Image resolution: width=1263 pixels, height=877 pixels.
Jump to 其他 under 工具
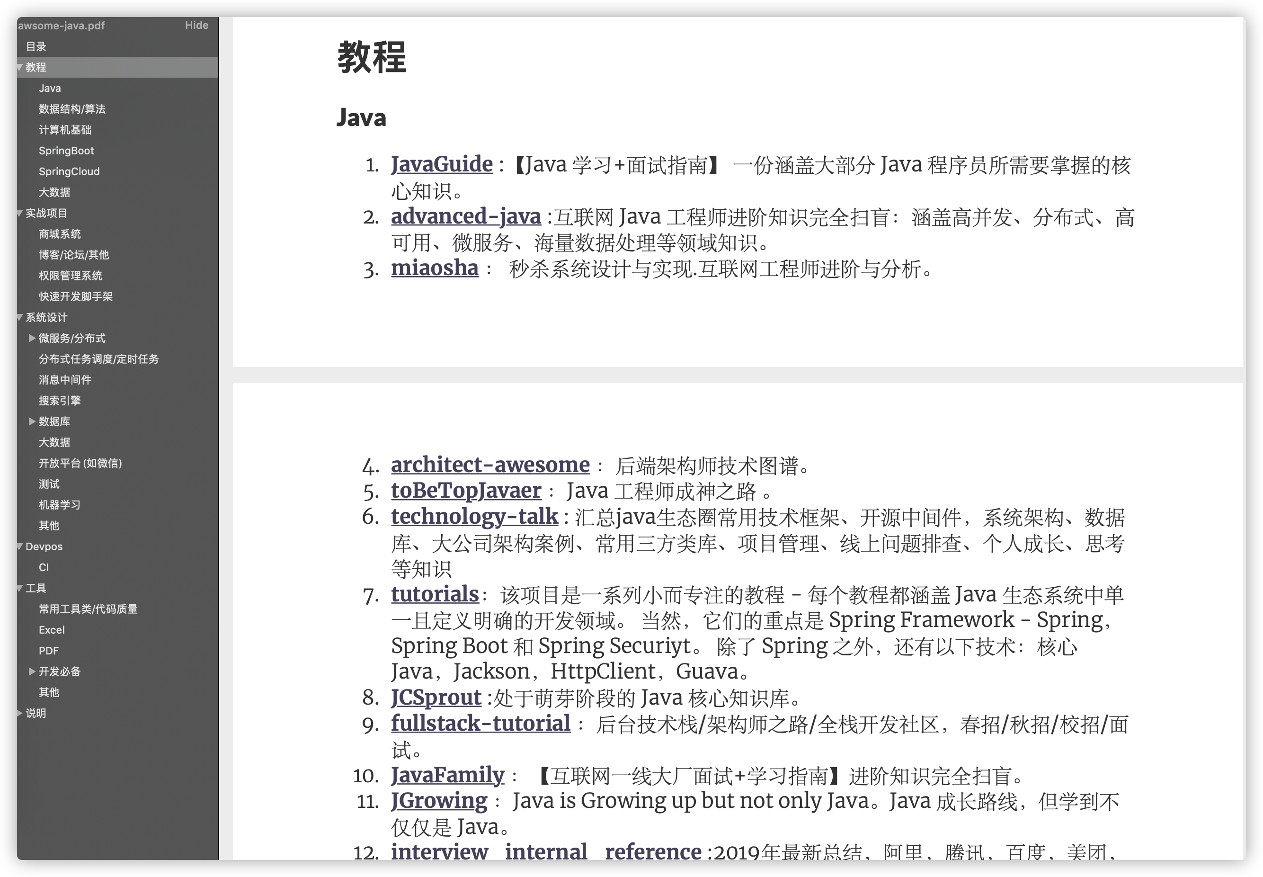pyautogui.click(x=49, y=693)
